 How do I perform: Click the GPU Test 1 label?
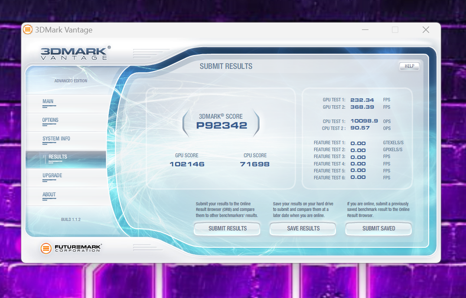point(334,100)
